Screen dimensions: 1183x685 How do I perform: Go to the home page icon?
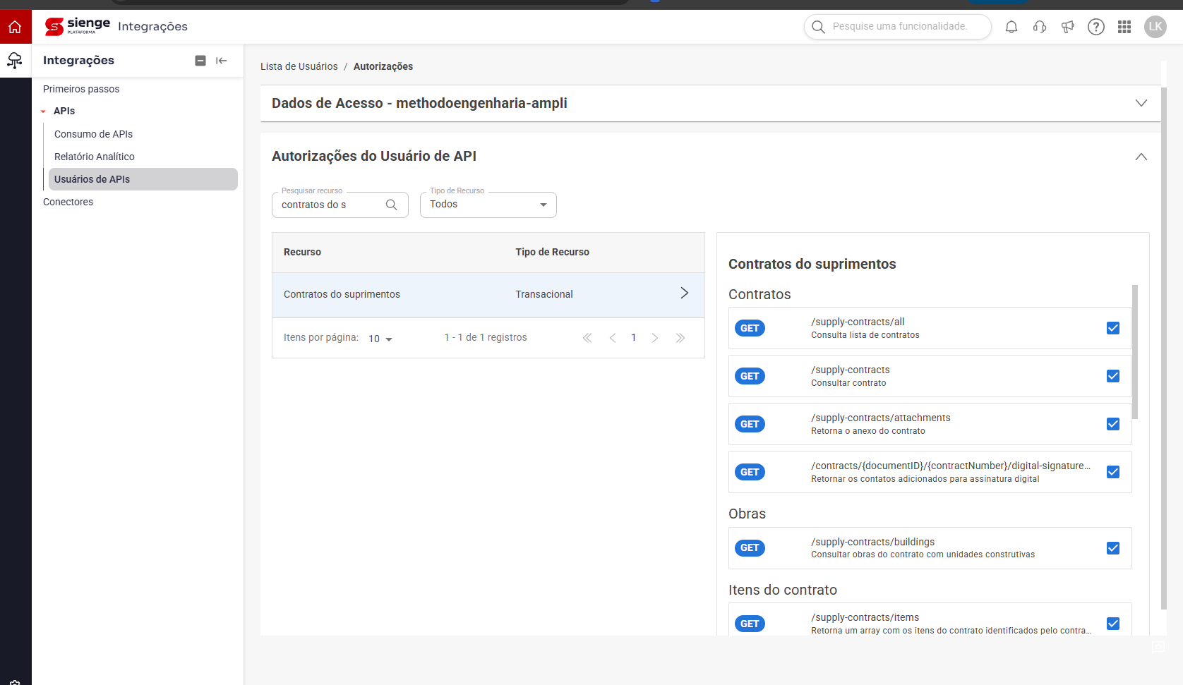tap(15, 27)
